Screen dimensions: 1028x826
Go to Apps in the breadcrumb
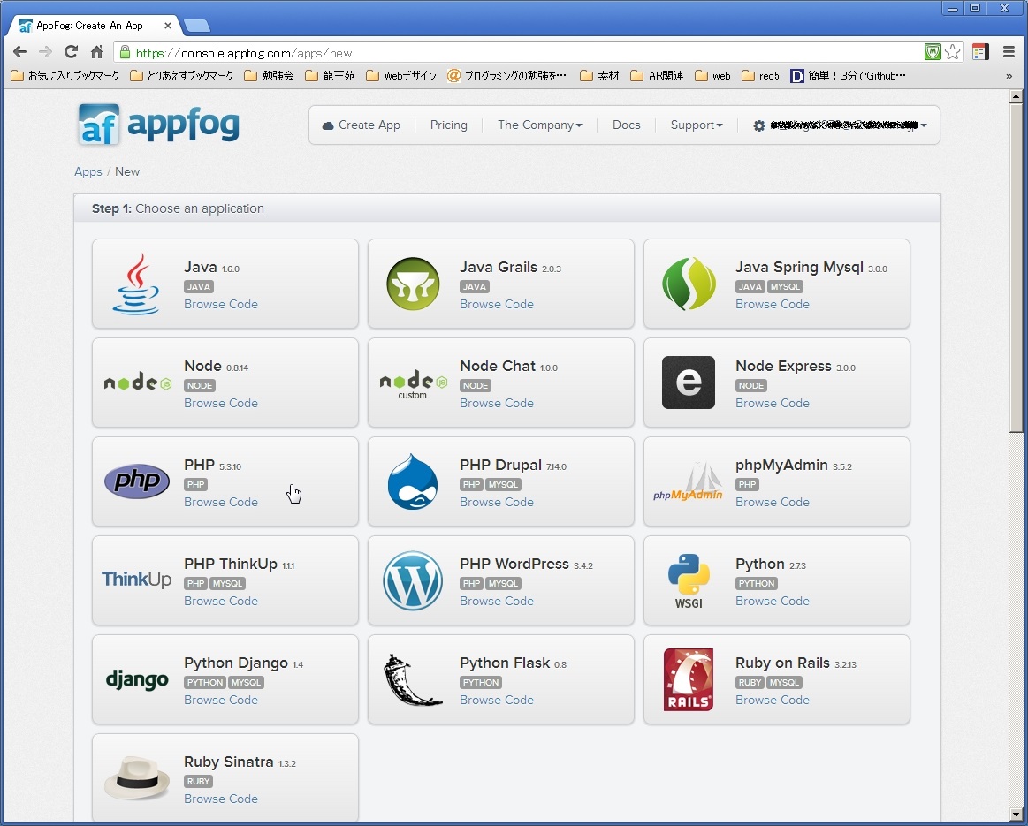coord(88,171)
